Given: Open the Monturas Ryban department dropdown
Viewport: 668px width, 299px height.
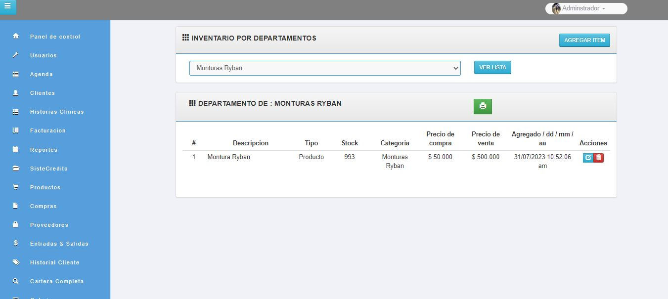Looking at the screenshot, I should tap(325, 68).
